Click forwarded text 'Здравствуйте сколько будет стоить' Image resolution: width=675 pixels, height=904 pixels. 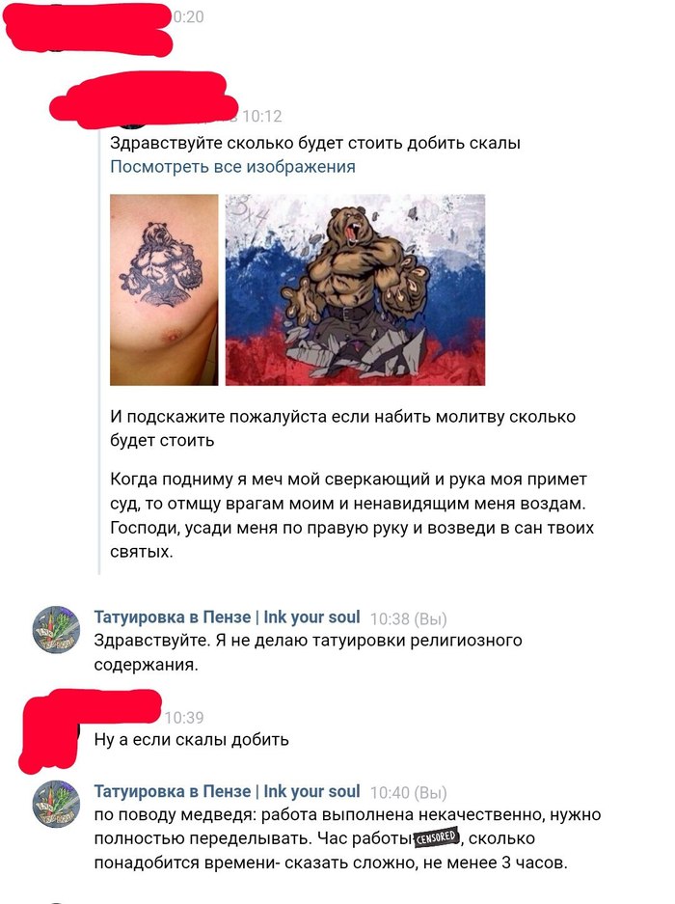315,143
